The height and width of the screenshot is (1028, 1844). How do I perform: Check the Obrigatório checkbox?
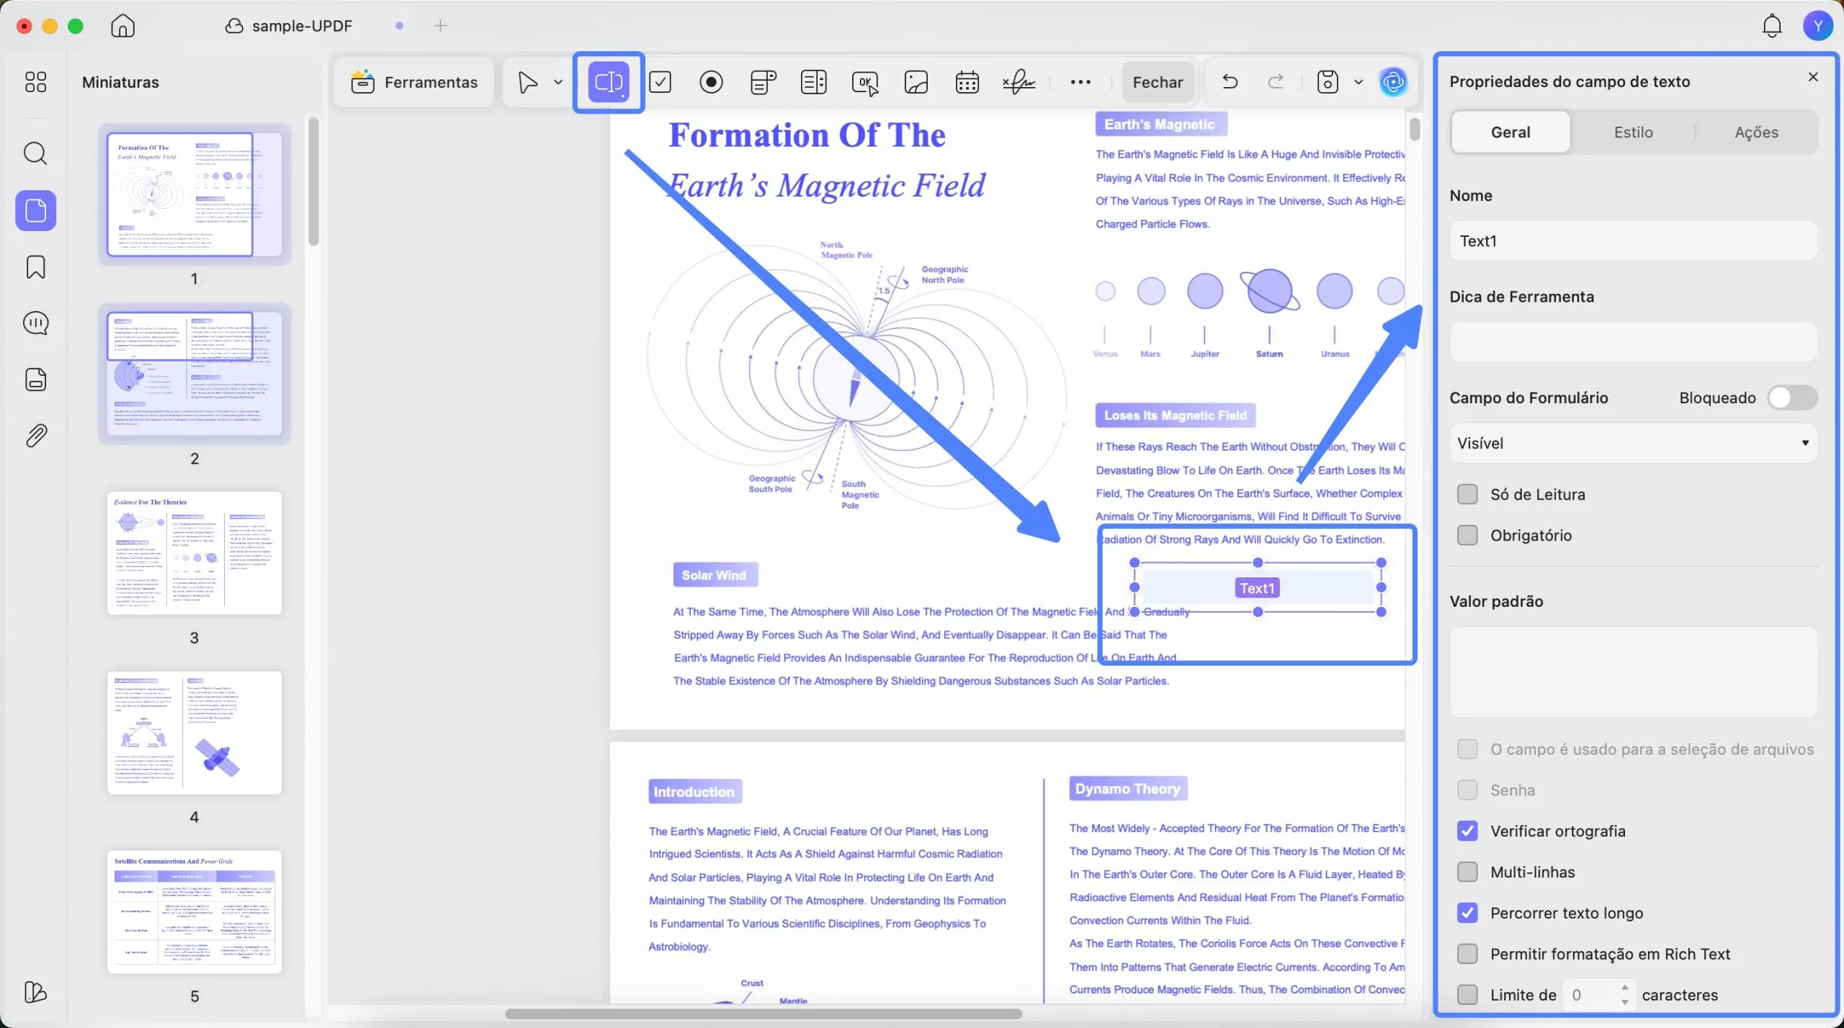click(1467, 535)
